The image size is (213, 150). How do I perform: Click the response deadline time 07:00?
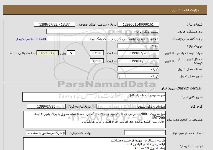click(97, 53)
